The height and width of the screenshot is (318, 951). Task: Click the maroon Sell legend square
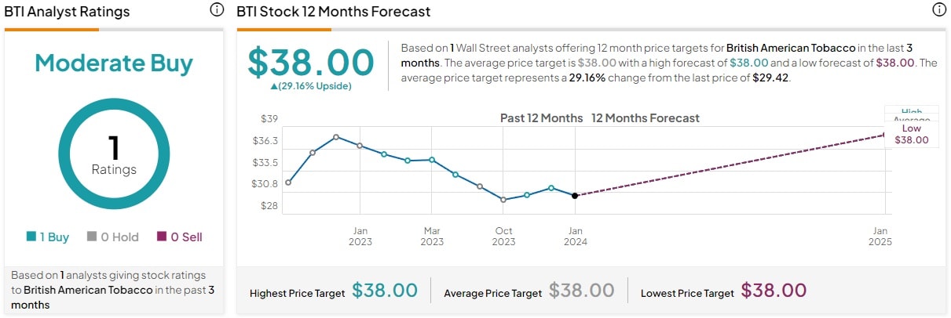[161, 237]
